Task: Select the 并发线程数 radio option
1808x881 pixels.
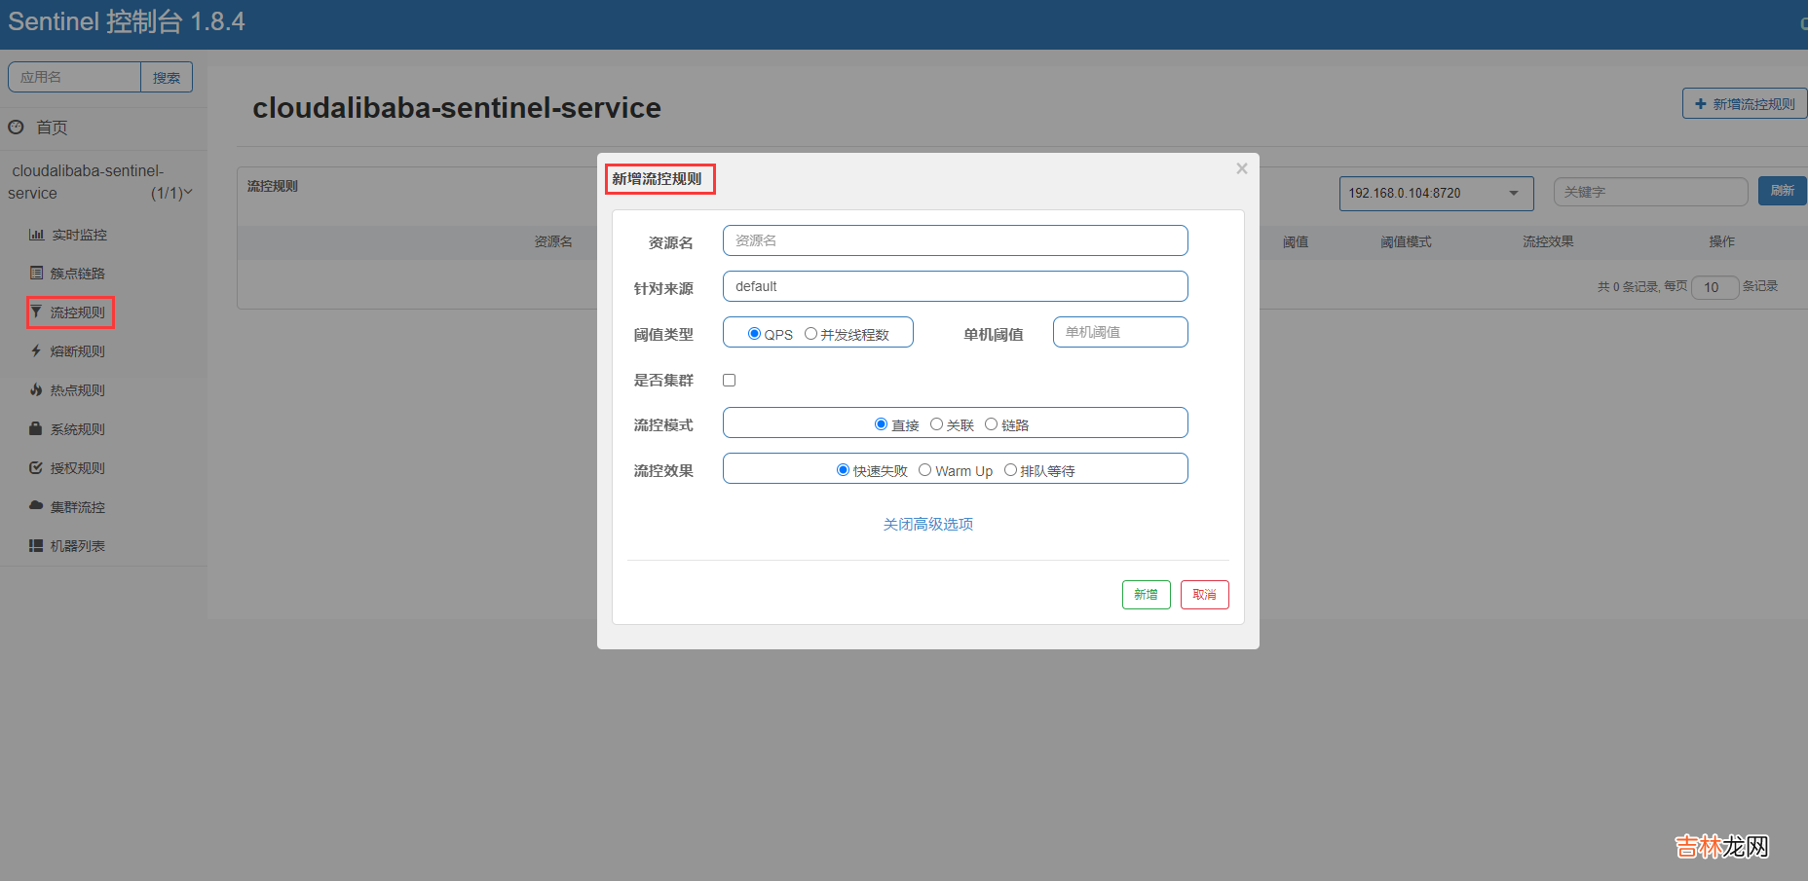Action: tap(810, 334)
